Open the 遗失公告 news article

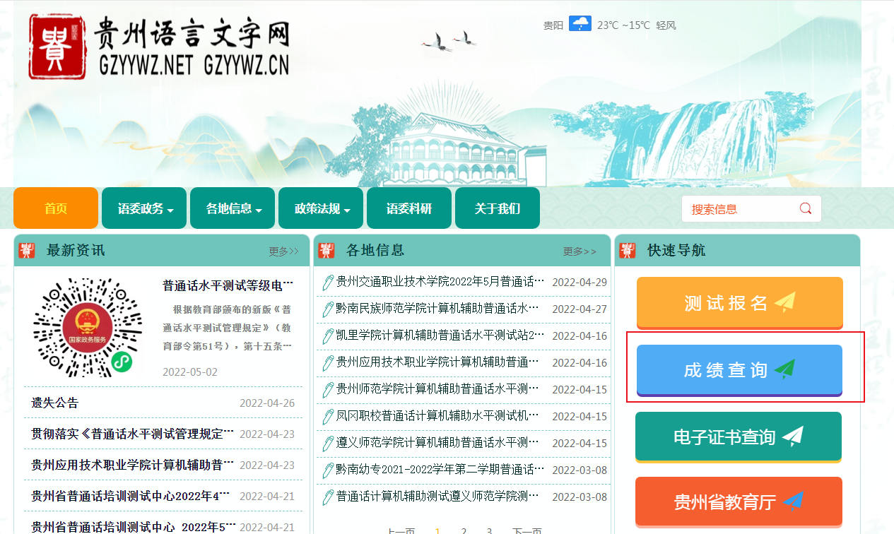click(x=55, y=403)
